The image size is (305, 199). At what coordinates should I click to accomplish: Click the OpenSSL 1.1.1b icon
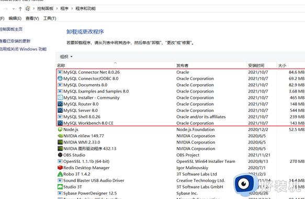[60, 161]
